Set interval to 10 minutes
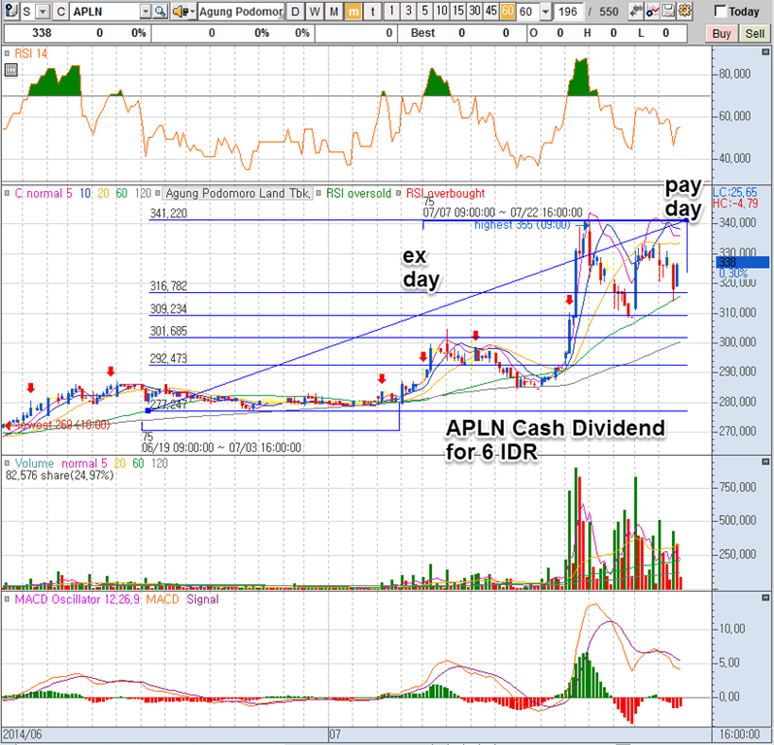Image resolution: width=774 pixels, height=745 pixels. pyautogui.click(x=441, y=11)
